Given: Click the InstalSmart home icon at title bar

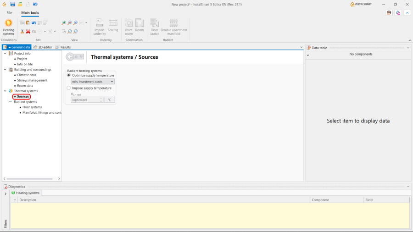Looking at the screenshot, I should coord(5,4).
